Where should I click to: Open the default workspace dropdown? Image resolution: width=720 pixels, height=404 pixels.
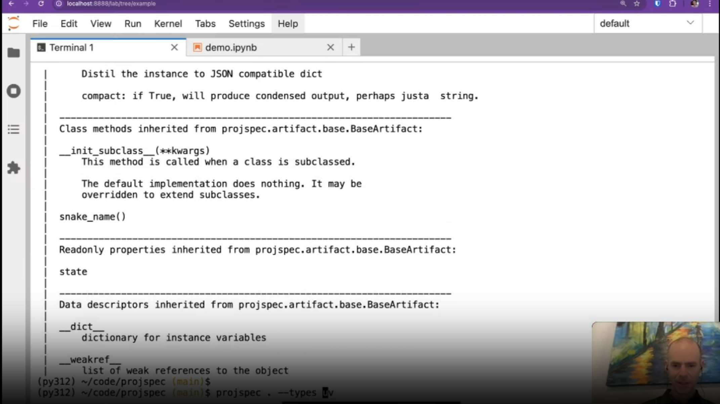pos(647,24)
